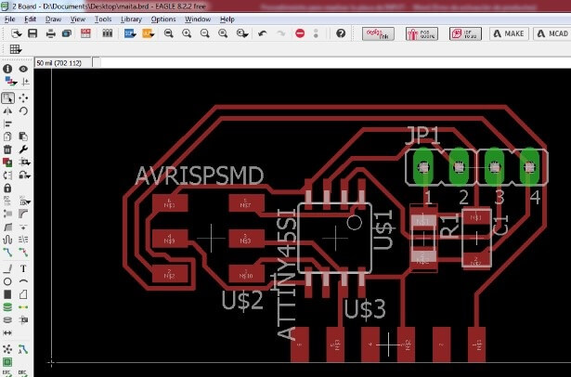
Task: Save the board with floppy icon
Action: tap(32, 33)
